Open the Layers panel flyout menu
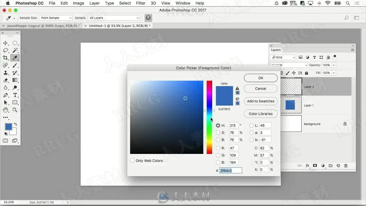Viewport: 366px width, 206px height. (353, 50)
